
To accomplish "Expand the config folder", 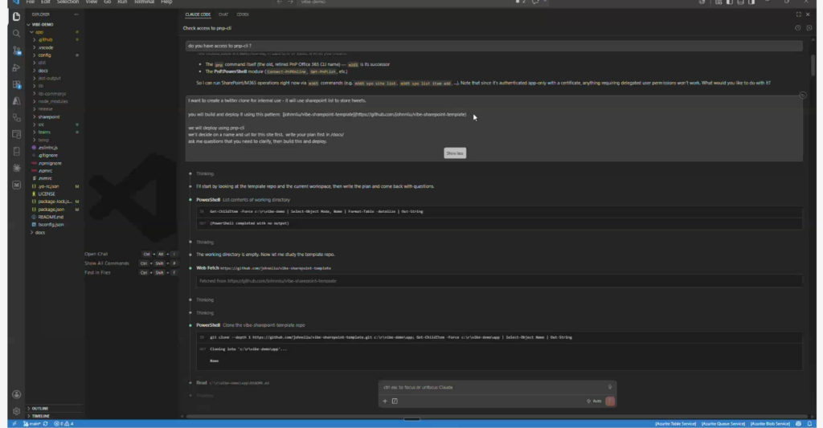I will [x=44, y=55].
